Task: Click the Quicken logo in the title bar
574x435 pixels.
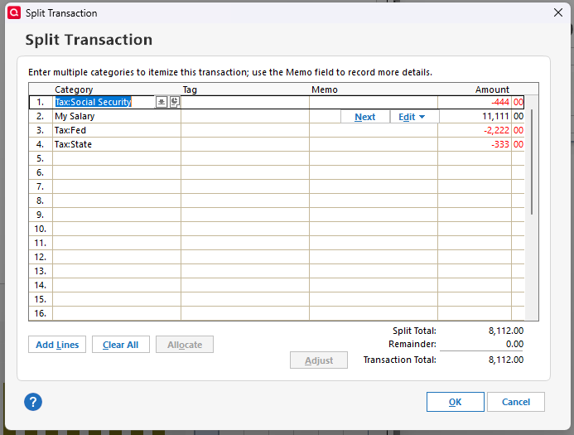Action: tap(14, 12)
